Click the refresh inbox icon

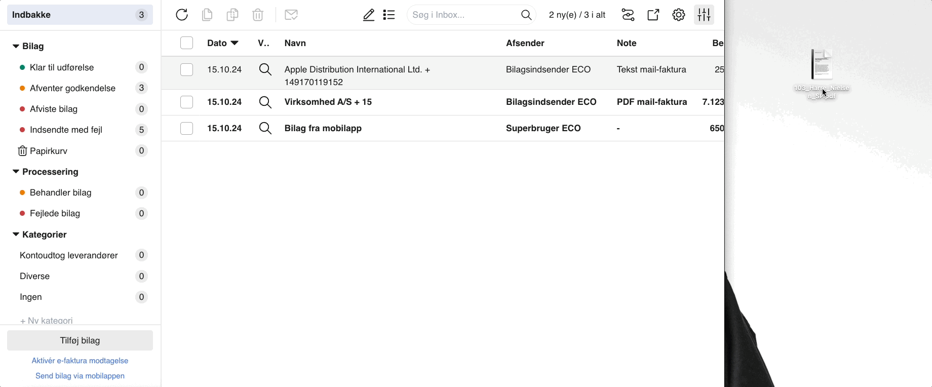(x=182, y=15)
